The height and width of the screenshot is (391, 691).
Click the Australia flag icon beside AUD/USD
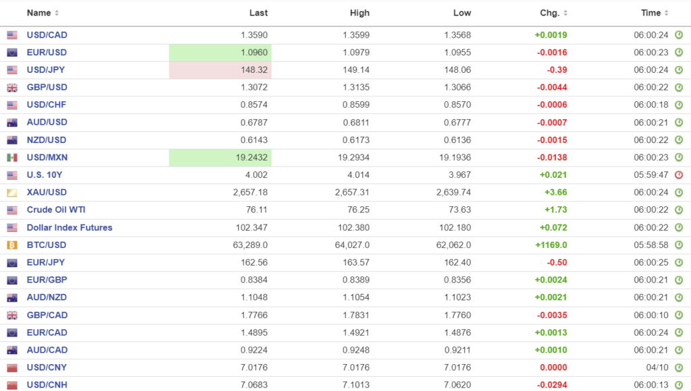point(12,123)
